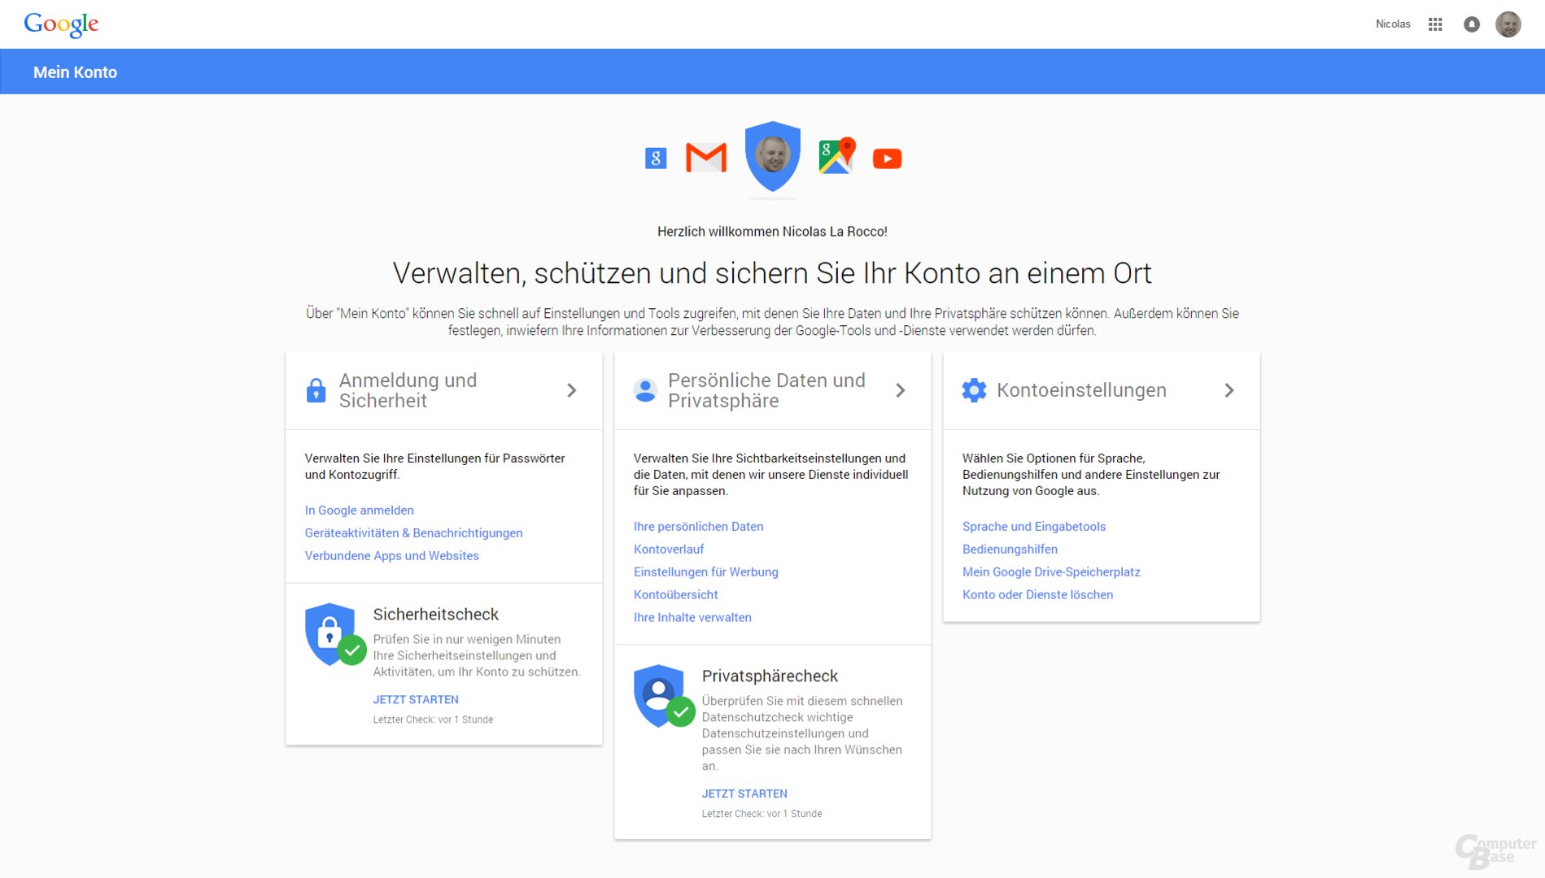Open Mein Google Drive-Speicherplatz link
The width and height of the screenshot is (1545, 878).
tap(1051, 572)
